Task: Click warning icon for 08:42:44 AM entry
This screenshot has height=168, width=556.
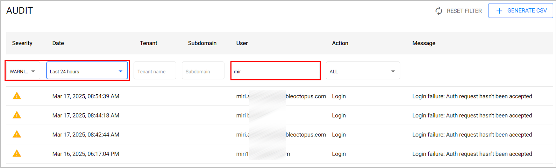Action: pos(17,134)
